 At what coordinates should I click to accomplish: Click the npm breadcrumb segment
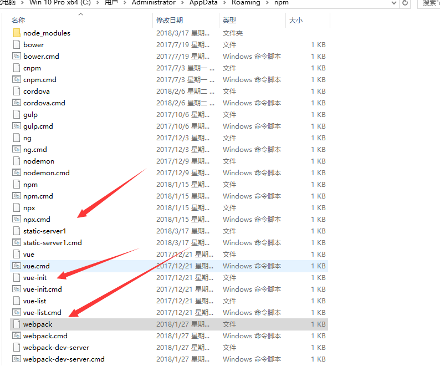coord(282,3)
